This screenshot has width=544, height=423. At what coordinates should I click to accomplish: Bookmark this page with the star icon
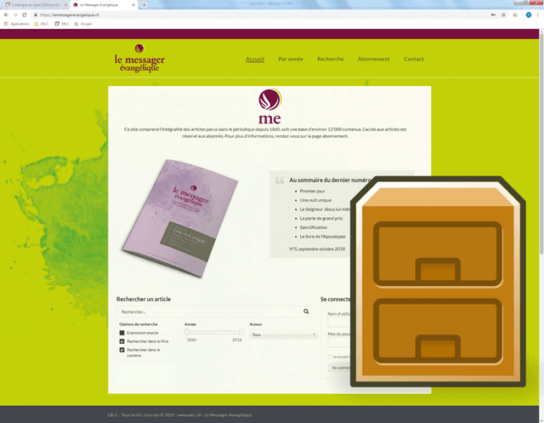503,15
